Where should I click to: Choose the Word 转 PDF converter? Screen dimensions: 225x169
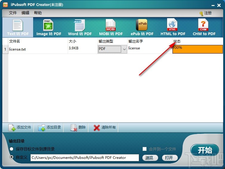(80, 27)
